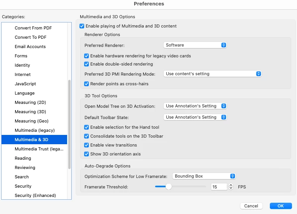
Task: Select JavaScript in the Categories list
Action: [x=25, y=84]
